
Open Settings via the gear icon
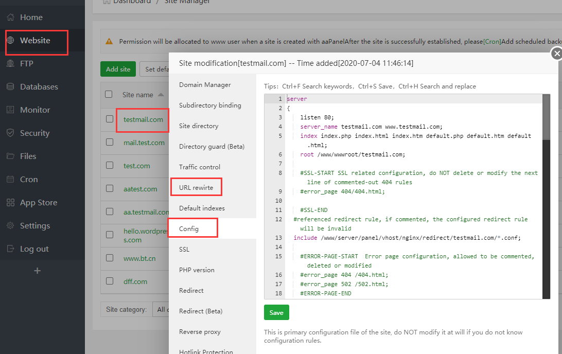click(10, 226)
